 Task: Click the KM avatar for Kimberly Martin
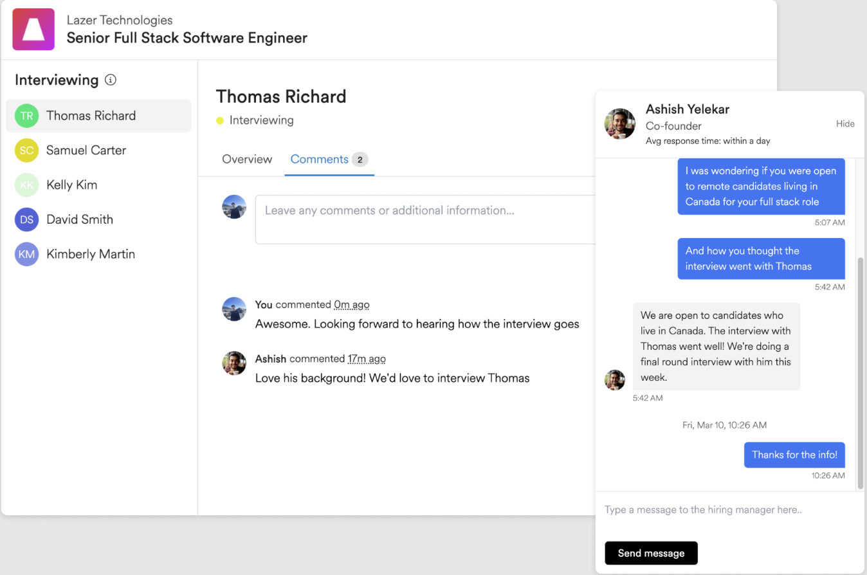[x=26, y=255]
